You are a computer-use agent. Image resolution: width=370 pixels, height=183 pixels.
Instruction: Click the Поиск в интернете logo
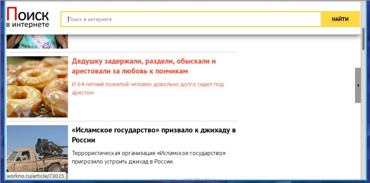pos(28,18)
